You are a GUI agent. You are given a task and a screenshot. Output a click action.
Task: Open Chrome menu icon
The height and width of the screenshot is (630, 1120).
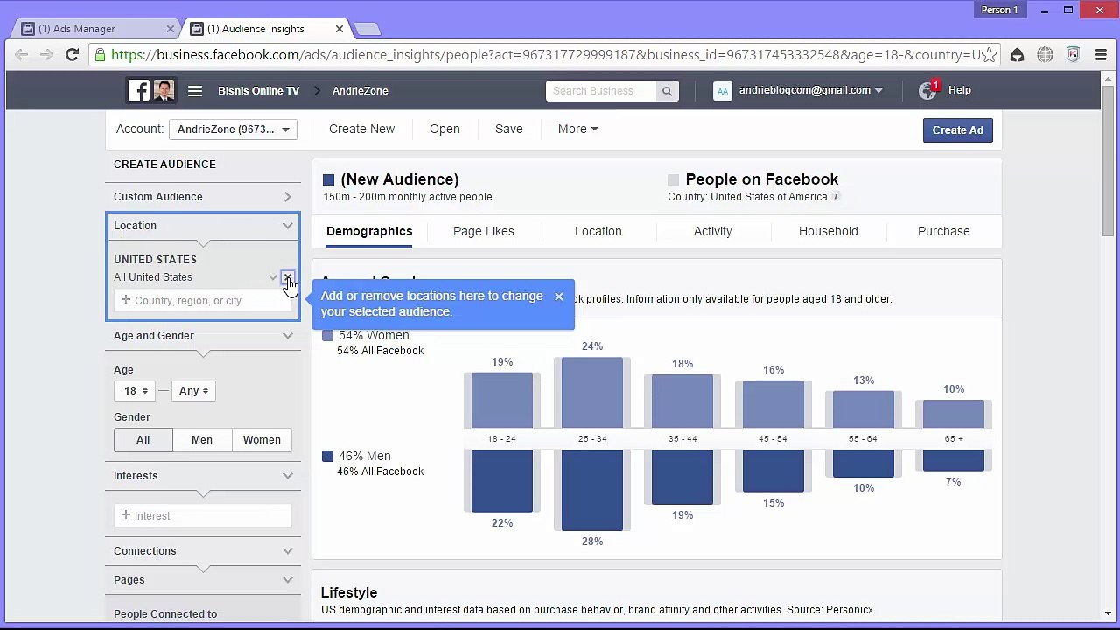pyautogui.click(x=1101, y=55)
